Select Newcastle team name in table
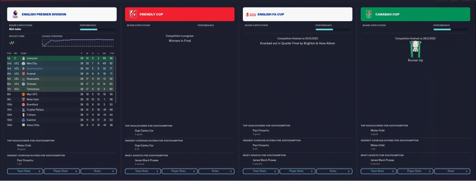The image size is (476, 181). pyautogui.click(x=33, y=79)
